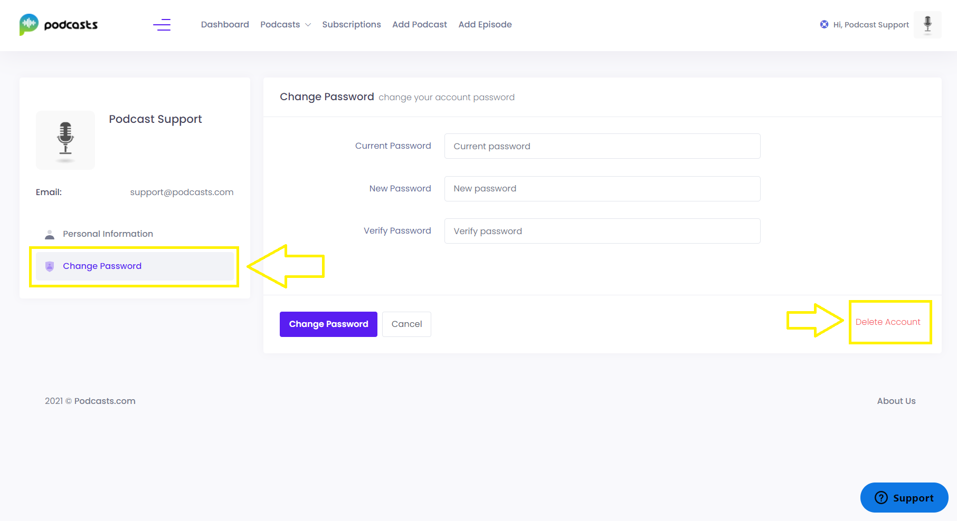Open the Subscriptions page
Screen dimensions: 957x521
[352, 24]
